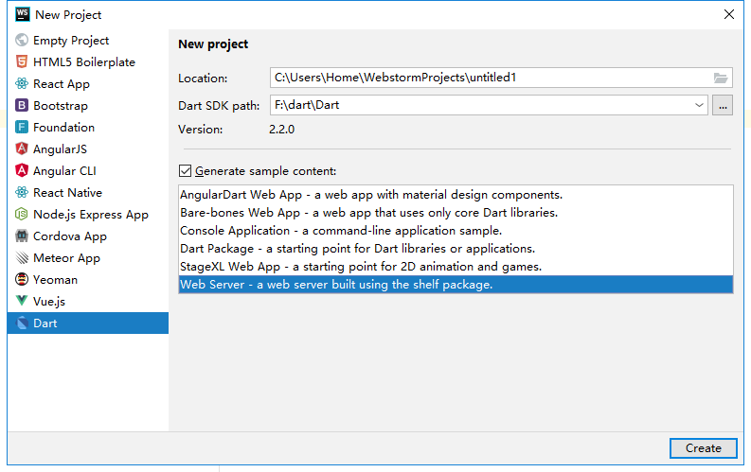Browse for Dart SDK with ellipsis button

coord(723,105)
